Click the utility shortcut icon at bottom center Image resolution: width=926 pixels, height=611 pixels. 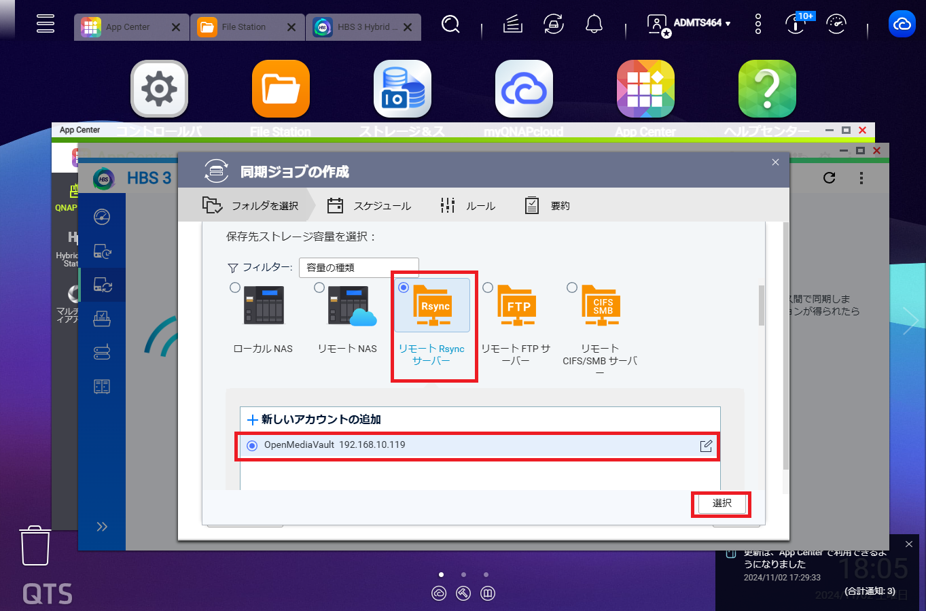463,593
